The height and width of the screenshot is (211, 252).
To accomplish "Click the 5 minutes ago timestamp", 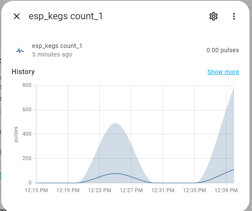I will 52,54.
